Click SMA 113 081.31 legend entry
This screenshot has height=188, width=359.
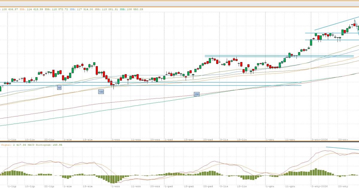(x=107, y=9)
